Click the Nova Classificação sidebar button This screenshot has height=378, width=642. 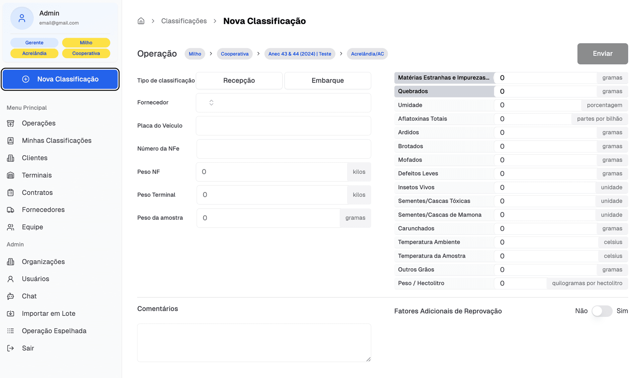[x=60, y=79]
